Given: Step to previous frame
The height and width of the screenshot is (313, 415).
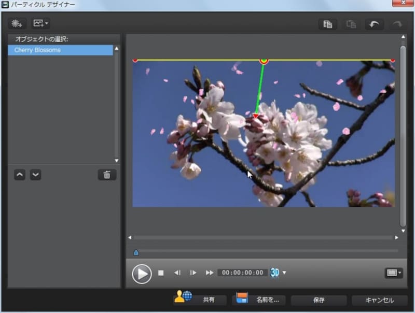Looking at the screenshot, I should tap(177, 273).
